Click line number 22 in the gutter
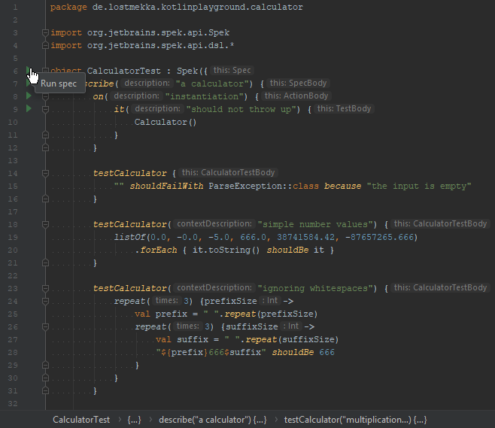The height and width of the screenshot is (428, 495). click(13, 276)
